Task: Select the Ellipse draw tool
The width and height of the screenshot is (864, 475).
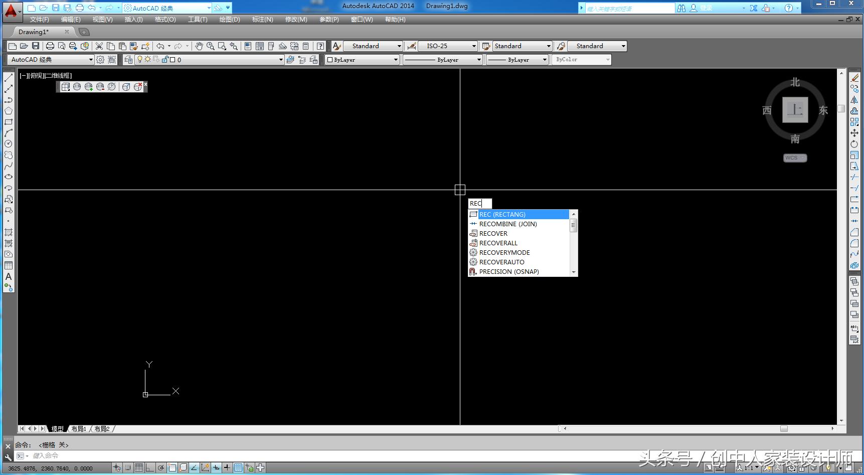Action: click(x=9, y=177)
